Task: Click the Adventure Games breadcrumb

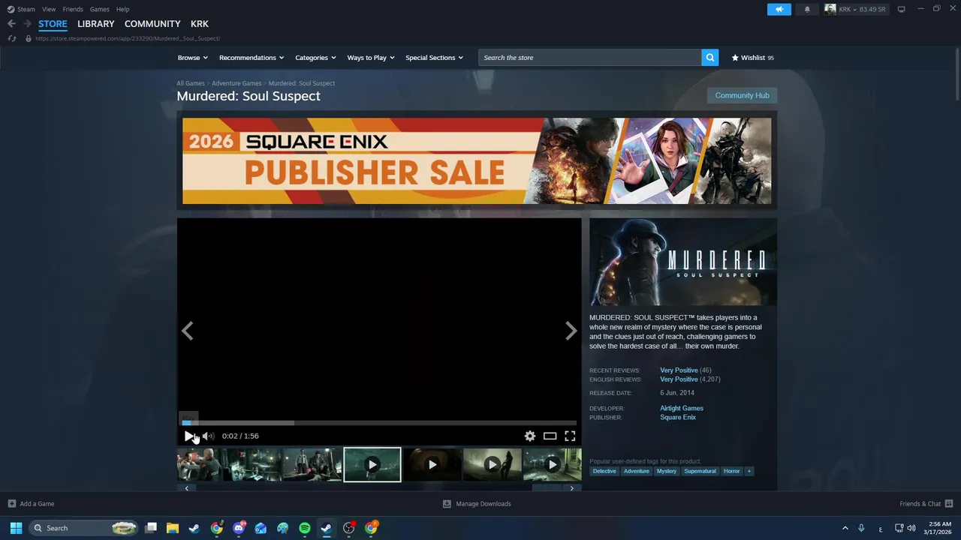Action: (236, 83)
